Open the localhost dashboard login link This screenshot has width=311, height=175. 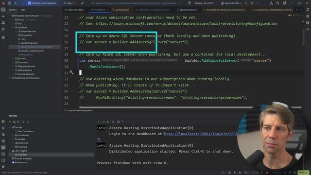[x=201, y=134]
